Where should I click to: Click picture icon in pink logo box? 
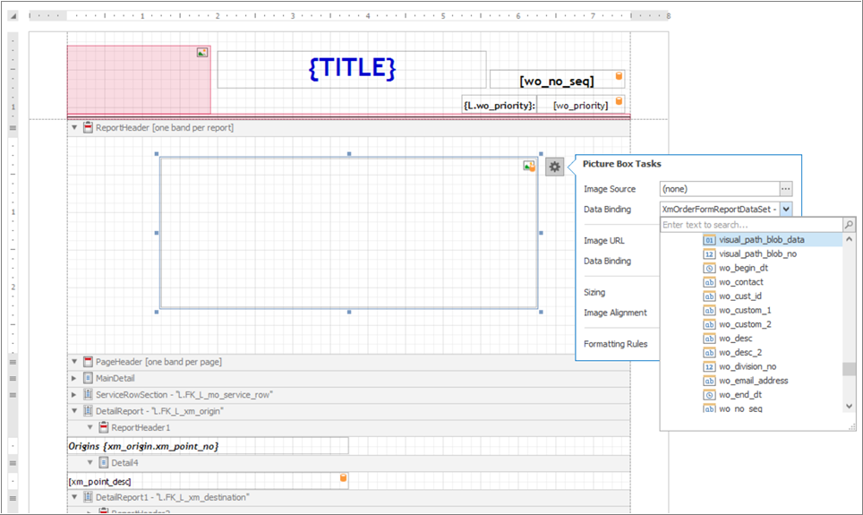[x=202, y=52]
